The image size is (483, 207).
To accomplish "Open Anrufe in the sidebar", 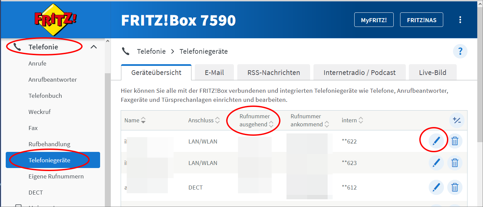I will point(37,64).
